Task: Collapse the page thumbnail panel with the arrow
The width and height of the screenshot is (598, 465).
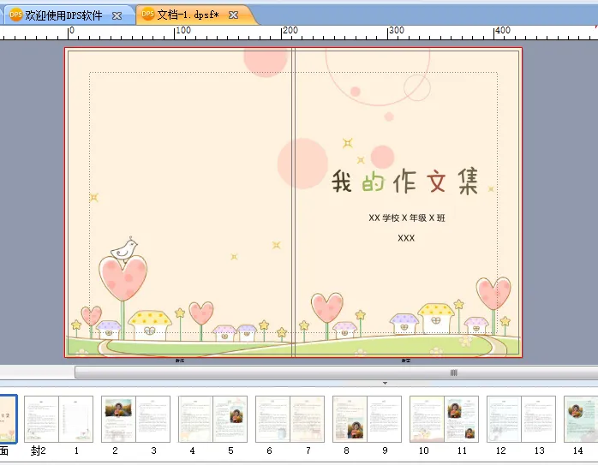Action: (x=386, y=383)
